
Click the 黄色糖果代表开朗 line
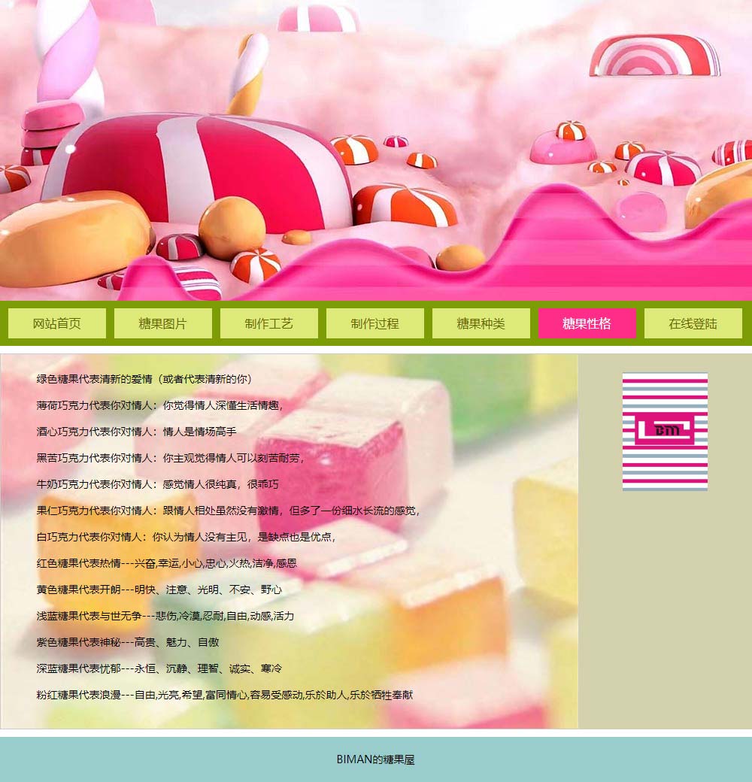pyautogui.click(x=159, y=590)
